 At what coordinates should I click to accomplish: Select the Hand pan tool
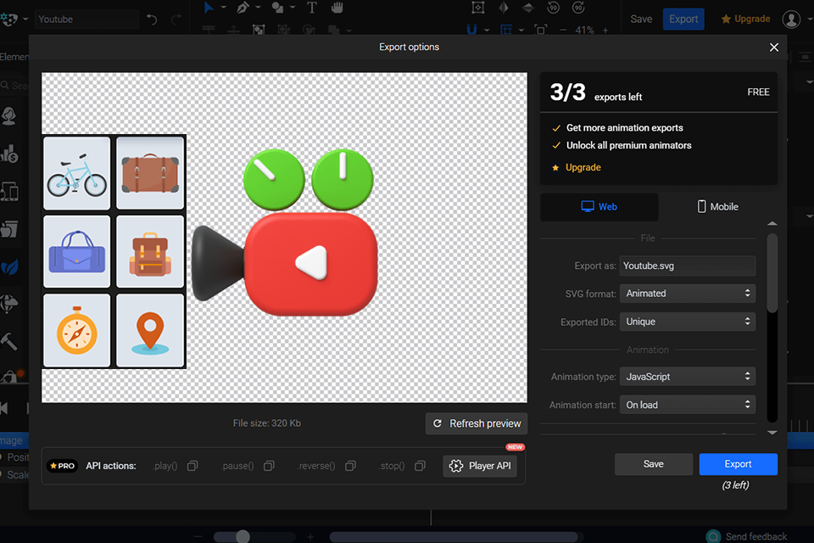click(337, 8)
